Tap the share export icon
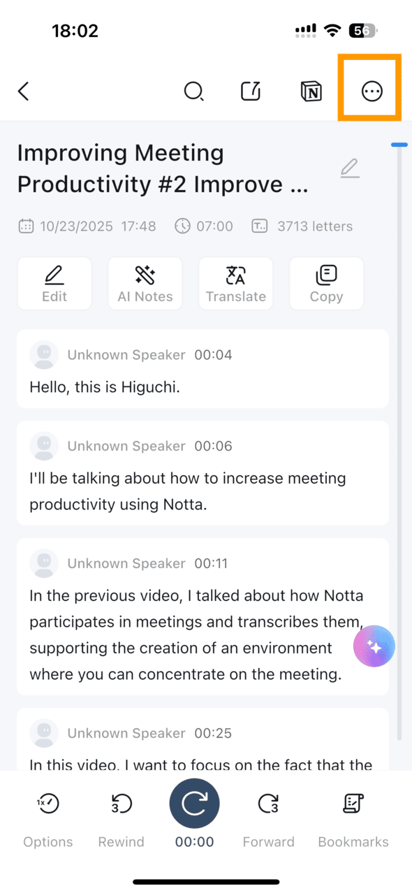 tap(251, 92)
